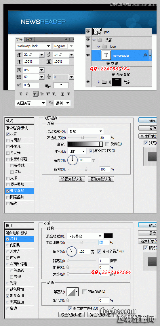The height and width of the screenshot is (326, 160).
Task: Click the black mask thumbnail of 气泡 group
Action: (x=117, y=82)
